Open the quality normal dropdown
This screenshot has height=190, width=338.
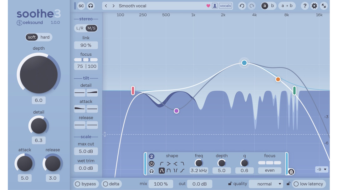tap(266, 184)
